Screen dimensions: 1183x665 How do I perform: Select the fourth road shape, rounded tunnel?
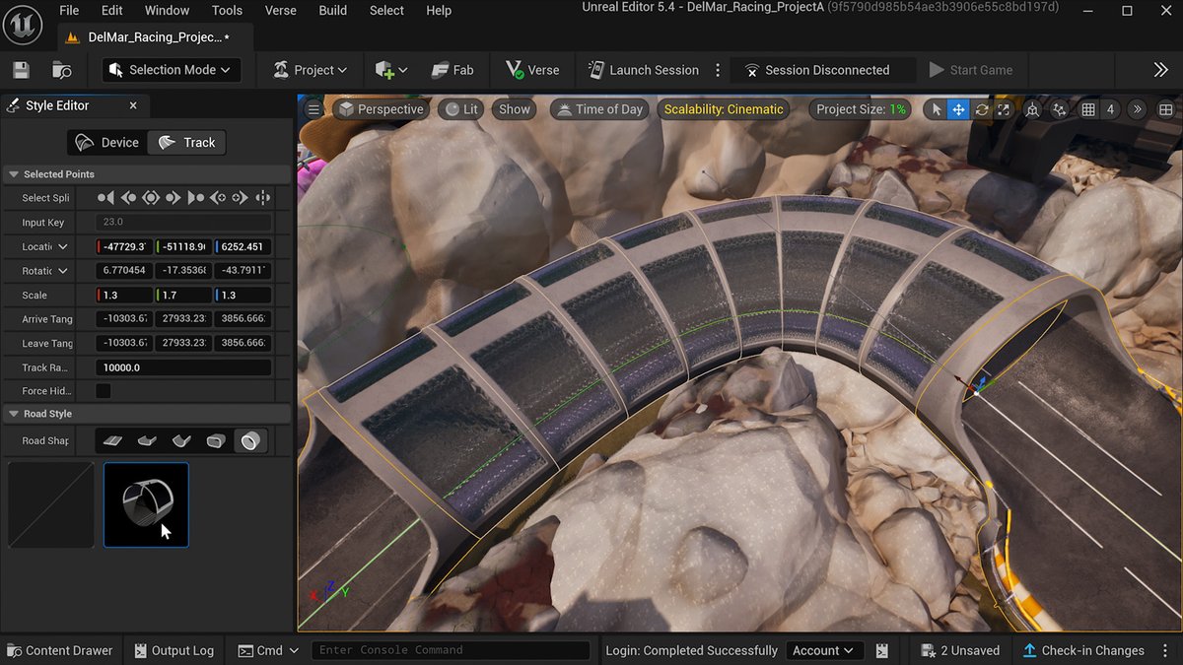(x=216, y=441)
